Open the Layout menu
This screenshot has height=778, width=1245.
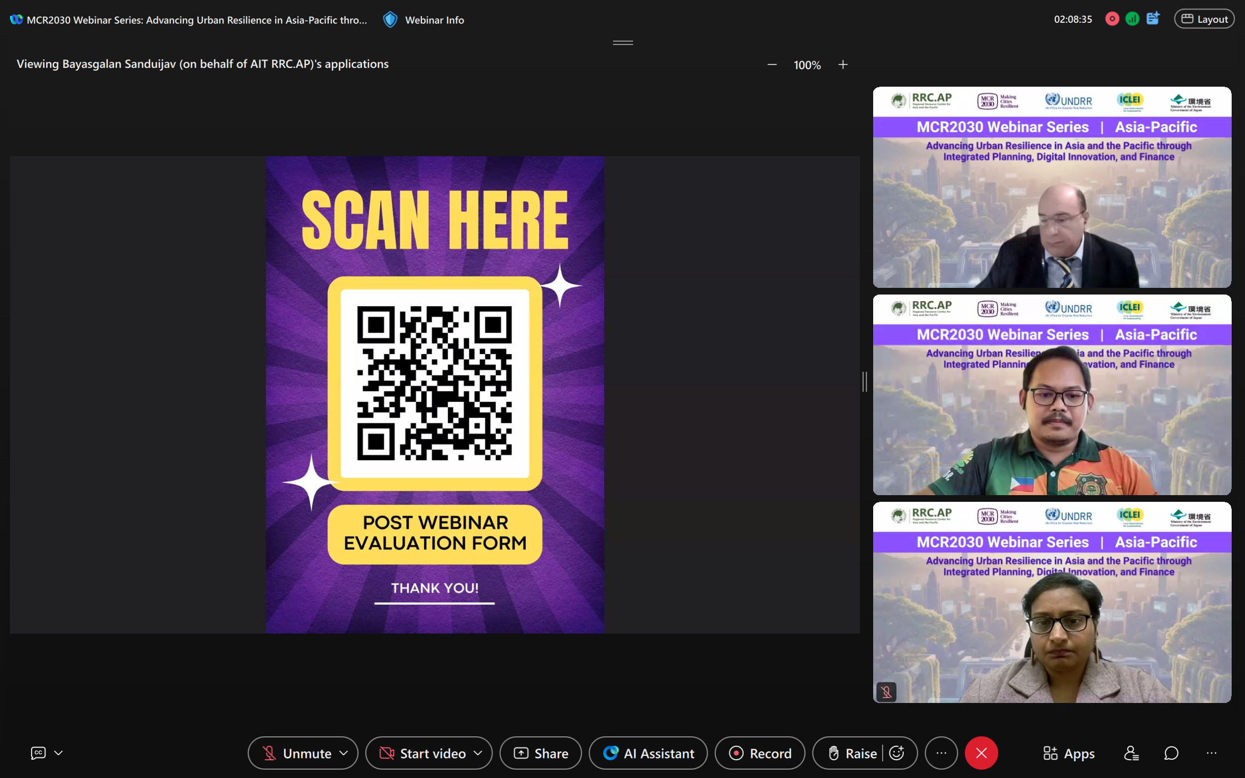point(1204,19)
